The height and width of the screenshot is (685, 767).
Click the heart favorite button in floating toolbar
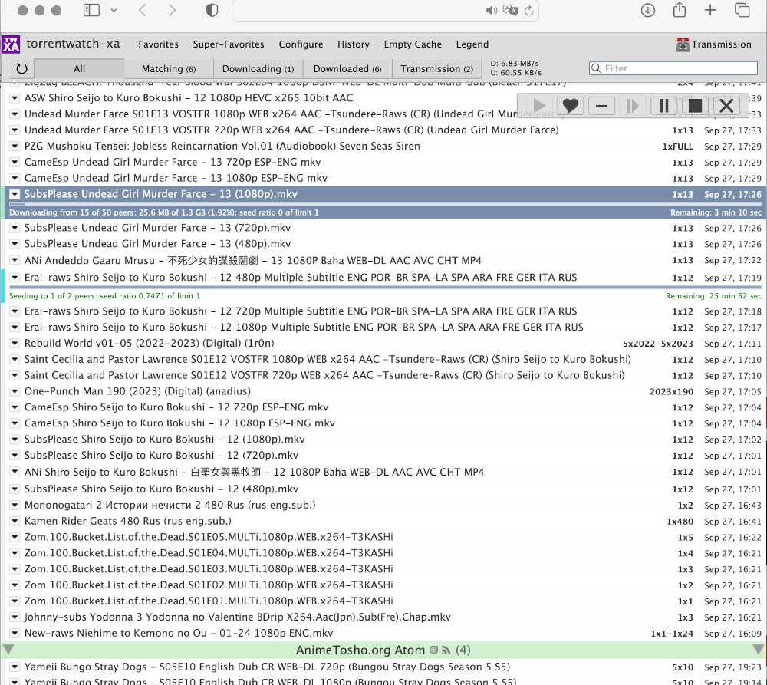[571, 105]
